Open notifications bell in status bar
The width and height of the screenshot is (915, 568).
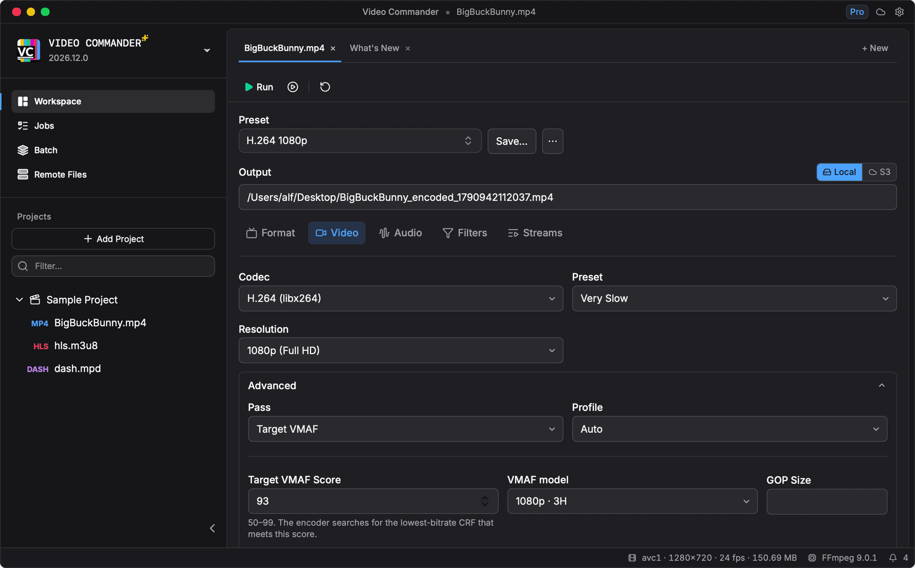pyautogui.click(x=893, y=558)
